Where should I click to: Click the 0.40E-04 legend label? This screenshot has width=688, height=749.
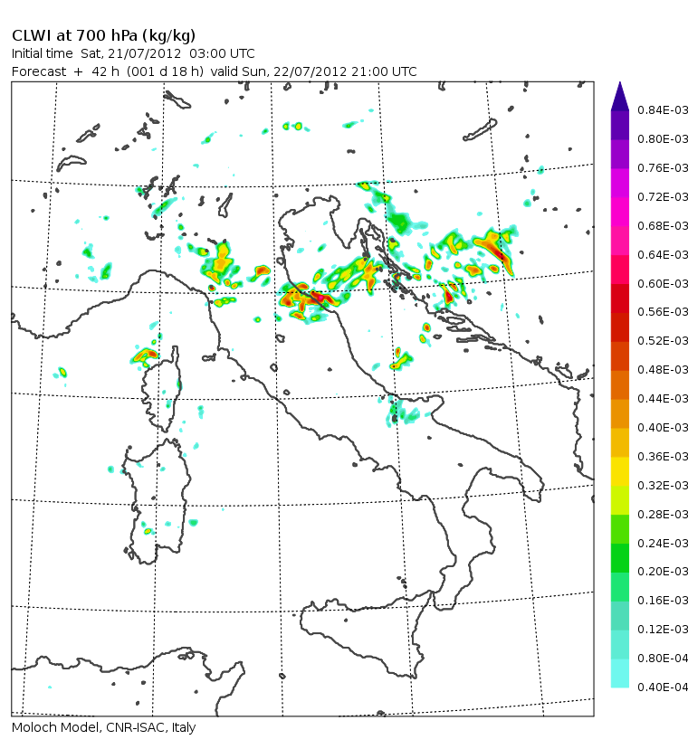[x=663, y=687]
